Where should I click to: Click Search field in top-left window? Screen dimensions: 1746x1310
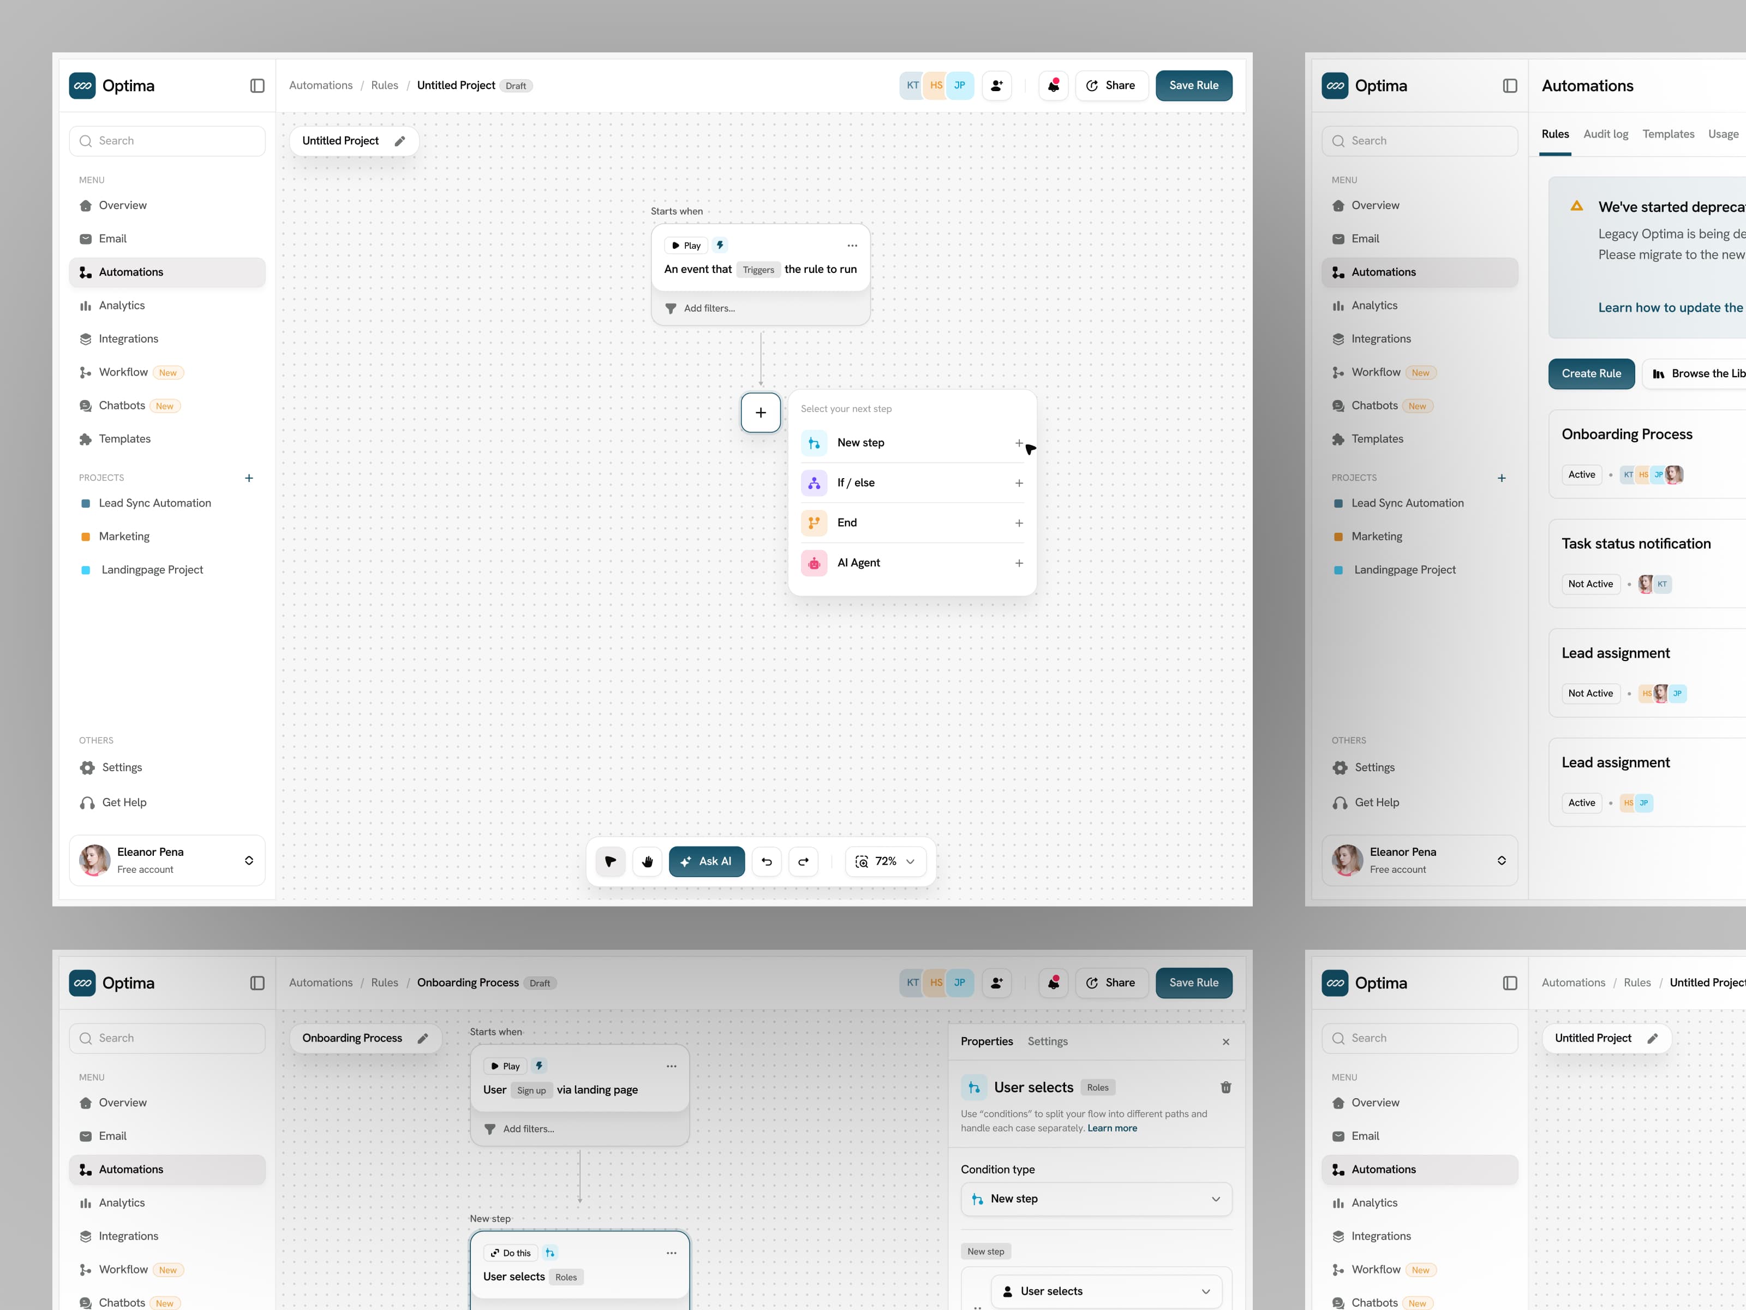[x=166, y=141]
